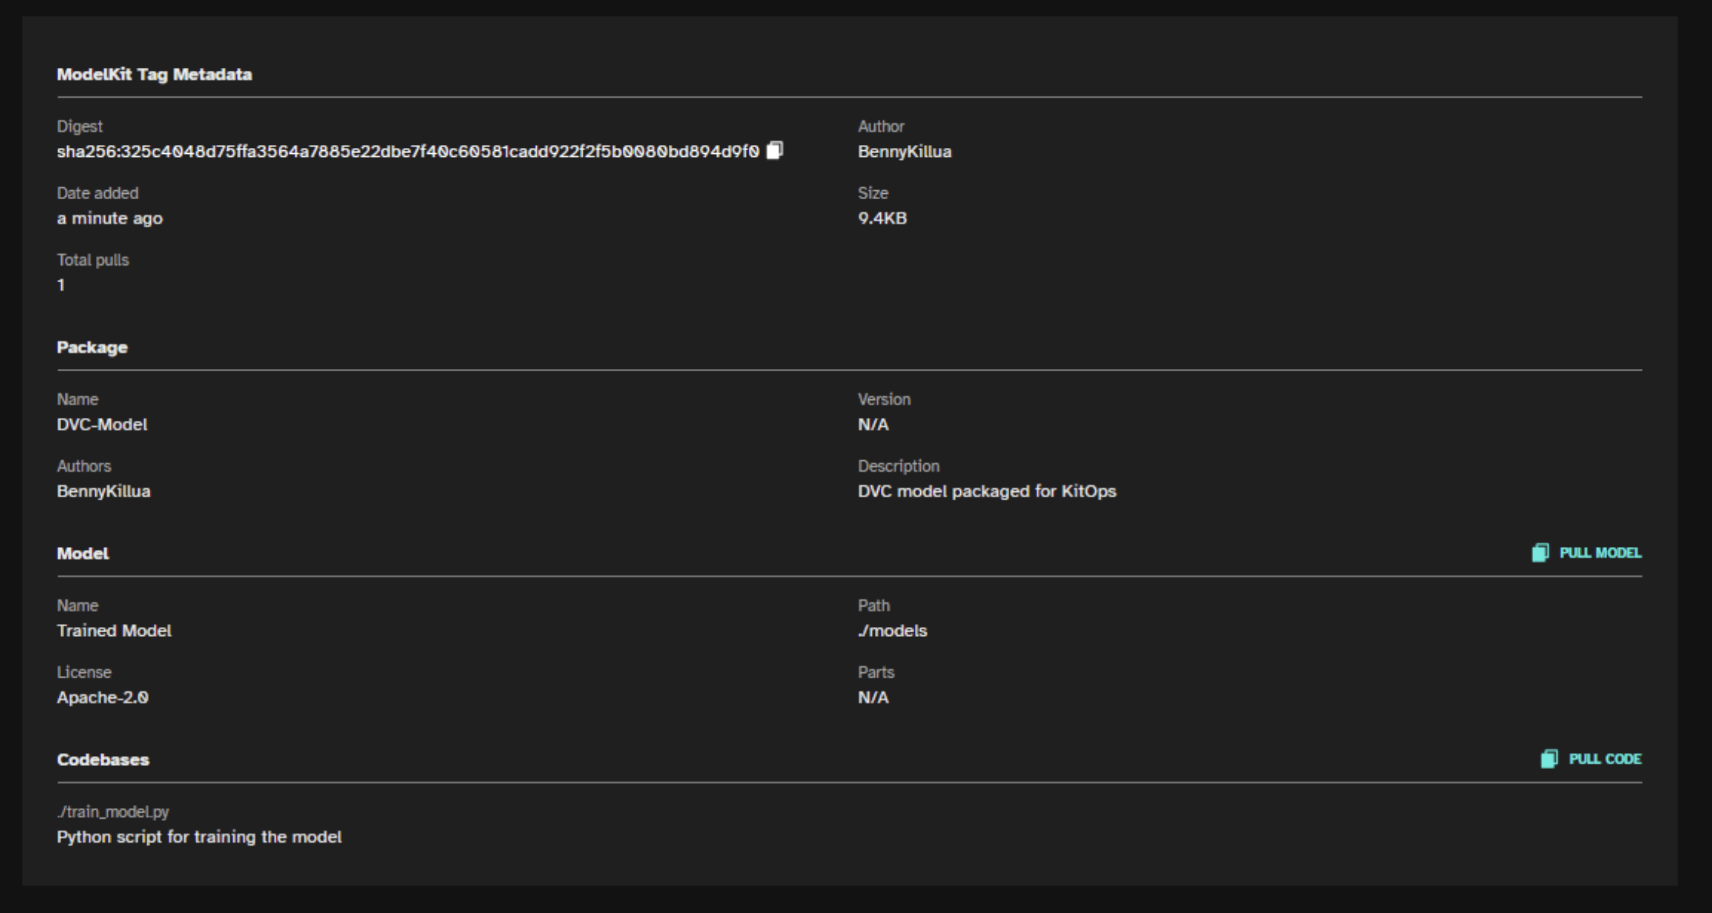Click the license value Apache-2.0
Screen dimensions: 1712x913
pyautogui.click(x=103, y=697)
